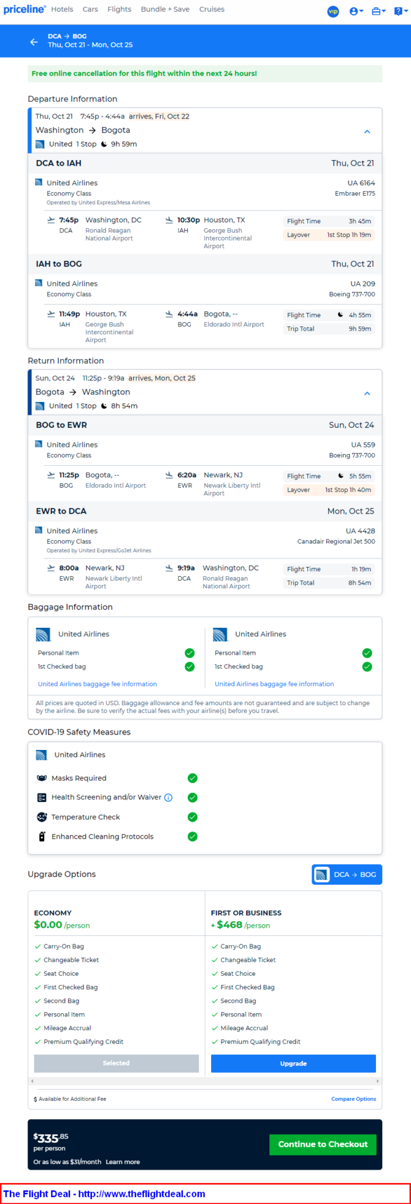This screenshot has width=411, height=1204.
Task: Click Temperature Check green checkmark
Action: click(x=193, y=817)
